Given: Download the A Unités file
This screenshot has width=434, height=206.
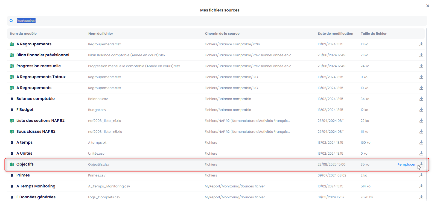Looking at the screenshot, I should pyautogui.click(x=421, y=154).
